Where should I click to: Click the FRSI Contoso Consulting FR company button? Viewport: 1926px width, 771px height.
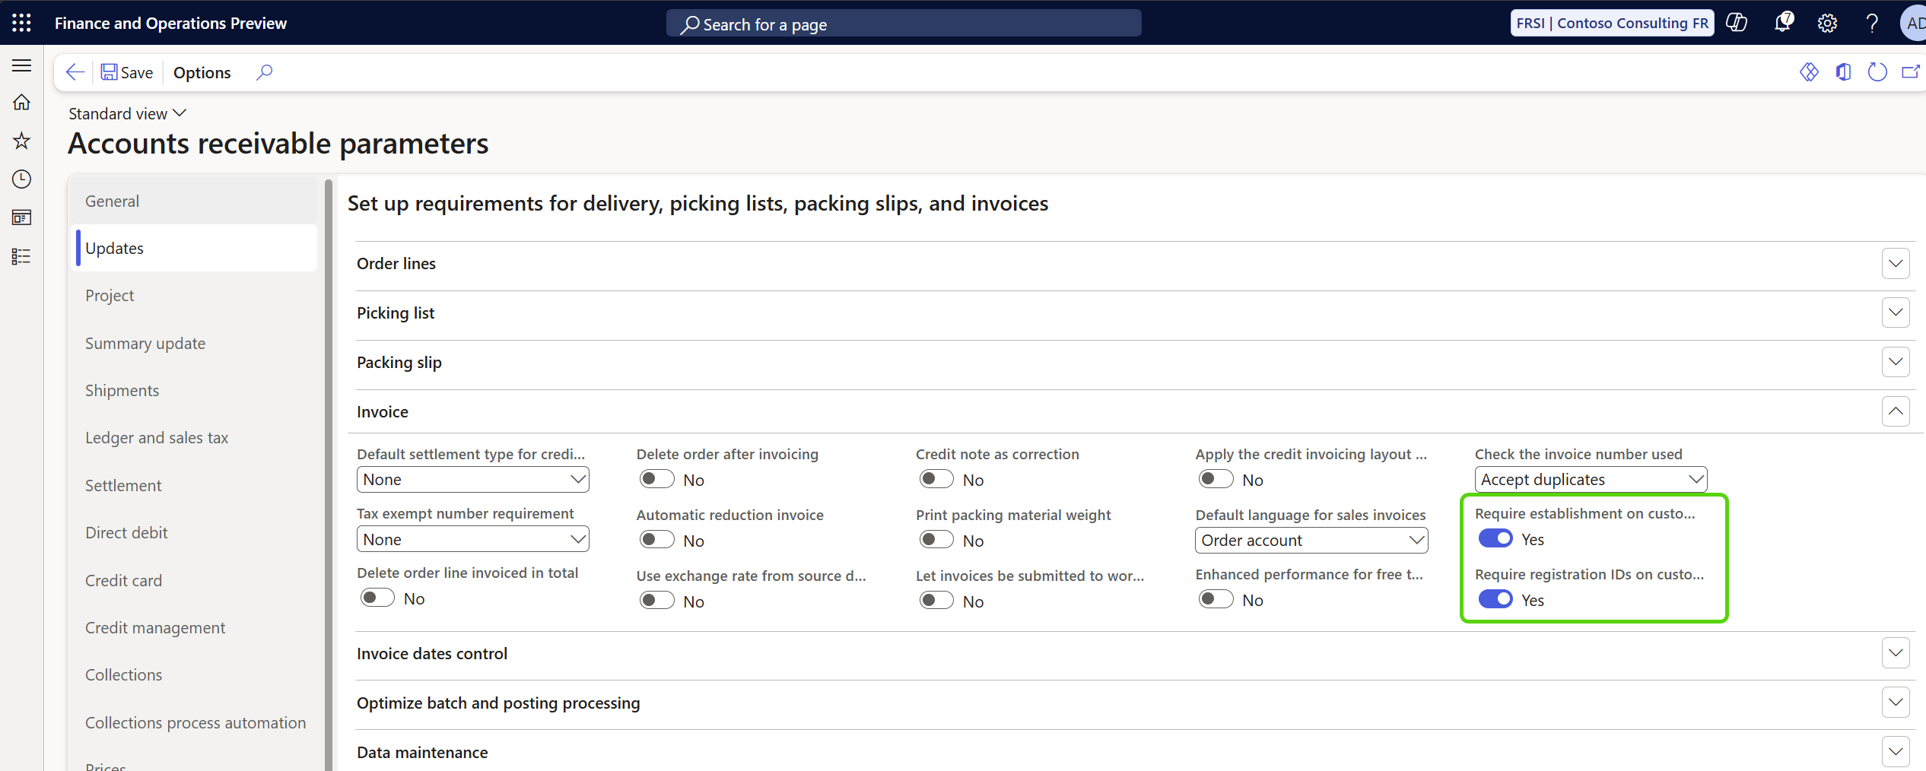click(1612, 23)
